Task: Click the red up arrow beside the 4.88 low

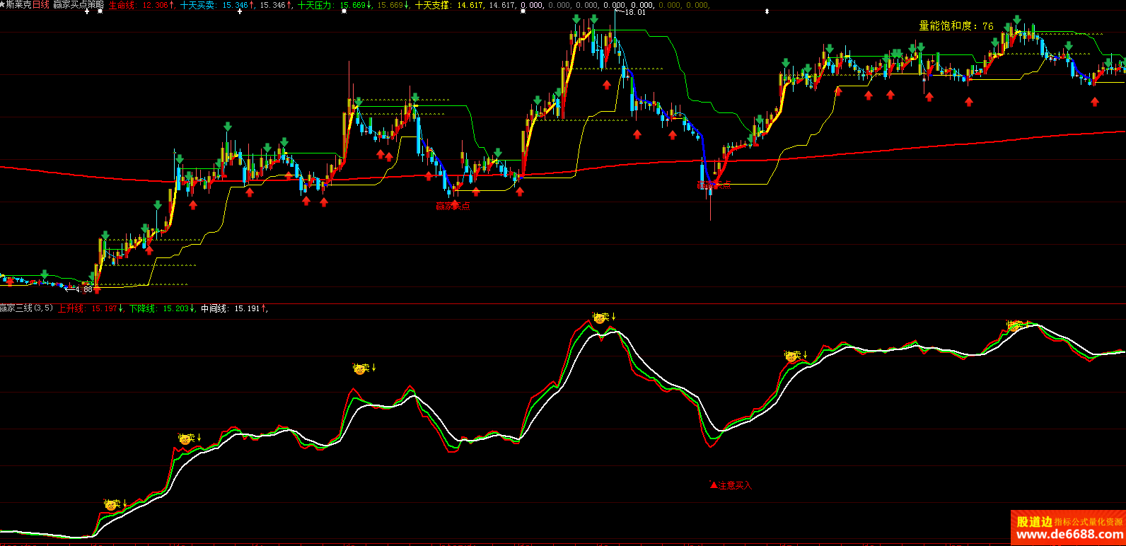Action: [x=97, y=289]
